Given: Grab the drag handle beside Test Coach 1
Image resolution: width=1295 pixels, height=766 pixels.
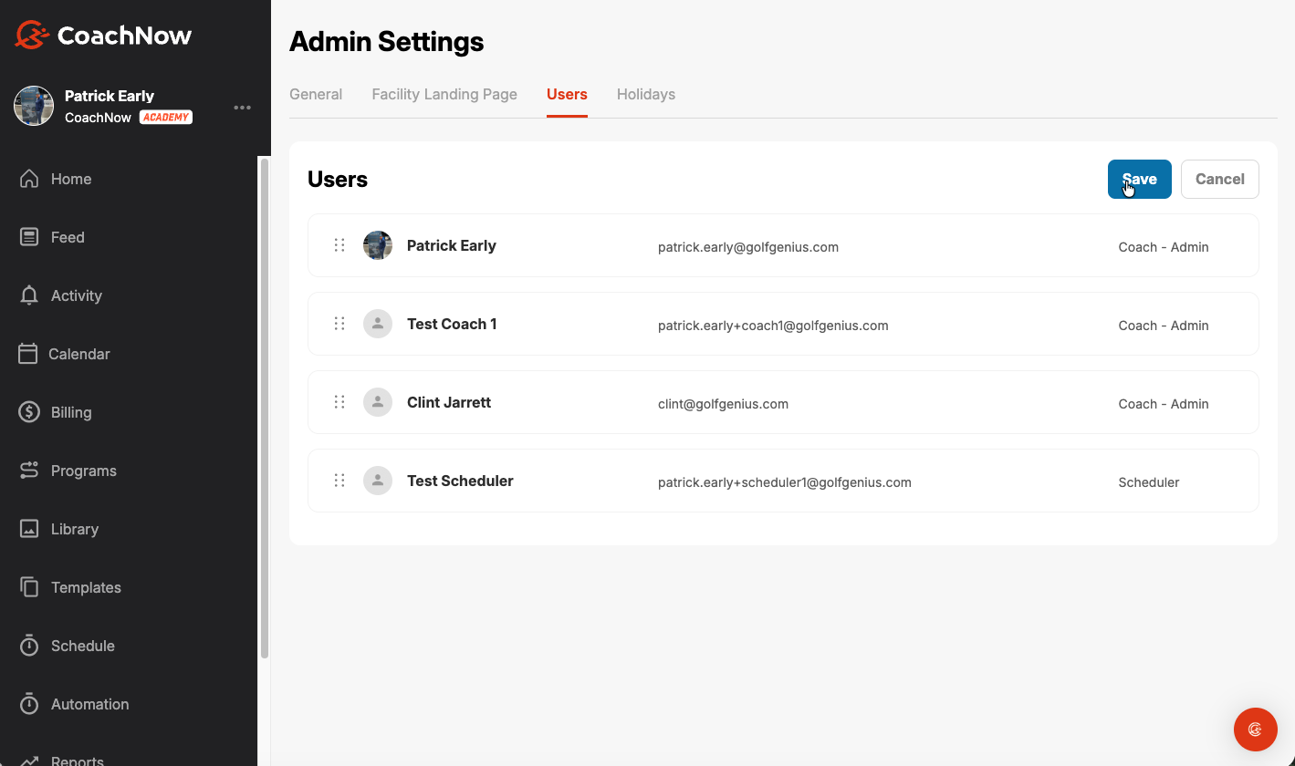Looking at the screenshot, I should [x=339, y=323].
